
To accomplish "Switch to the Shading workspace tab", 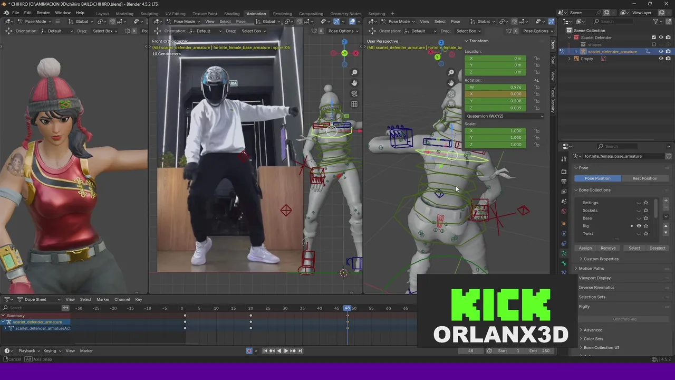I will (x=232, y=13).
